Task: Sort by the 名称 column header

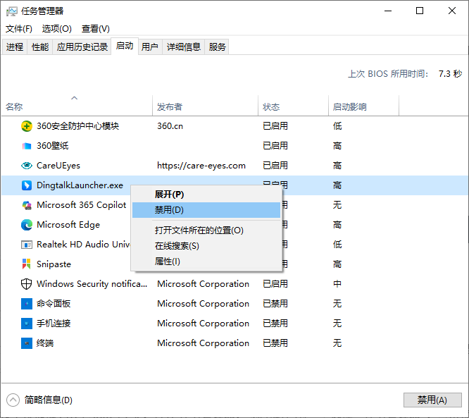Action: pos(77,106)
